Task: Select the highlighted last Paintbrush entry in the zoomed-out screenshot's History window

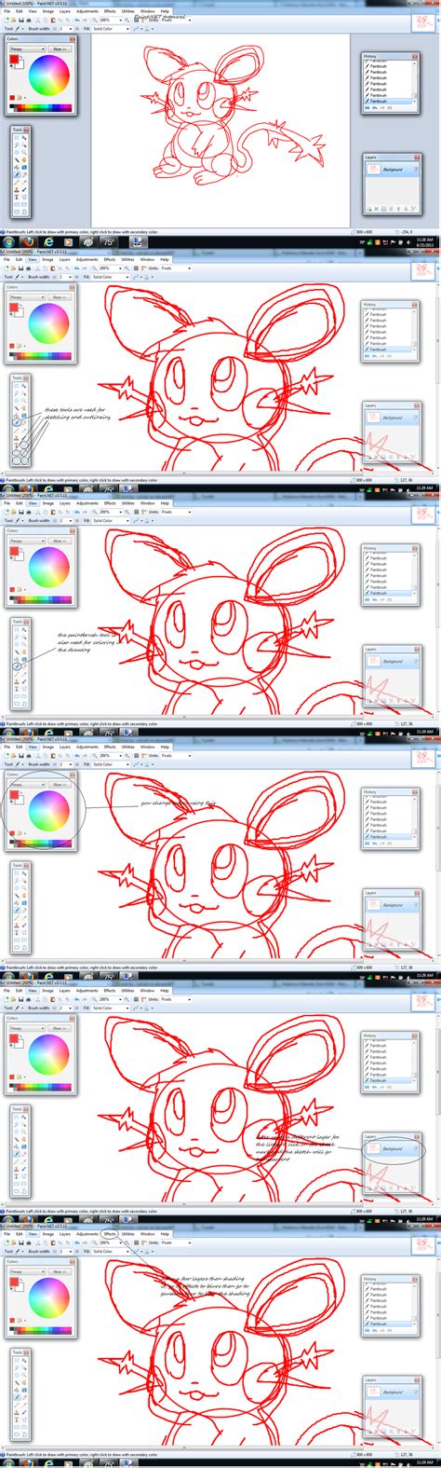Action: coord(388,102)
